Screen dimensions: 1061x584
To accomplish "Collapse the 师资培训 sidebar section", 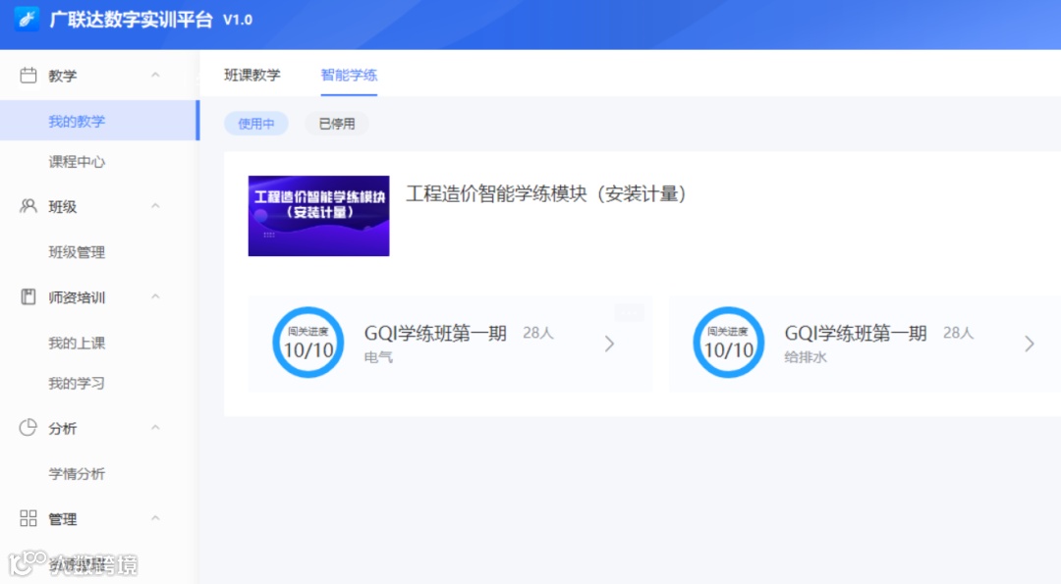I will tap(155, 296).
